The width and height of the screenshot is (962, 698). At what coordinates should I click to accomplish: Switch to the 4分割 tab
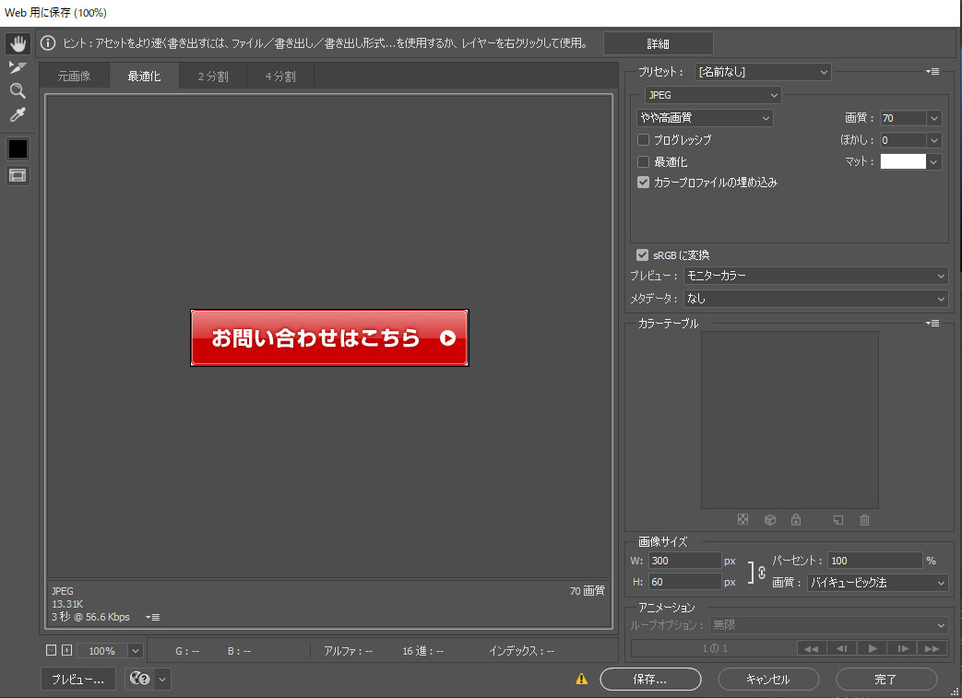[x=280, y=76]
